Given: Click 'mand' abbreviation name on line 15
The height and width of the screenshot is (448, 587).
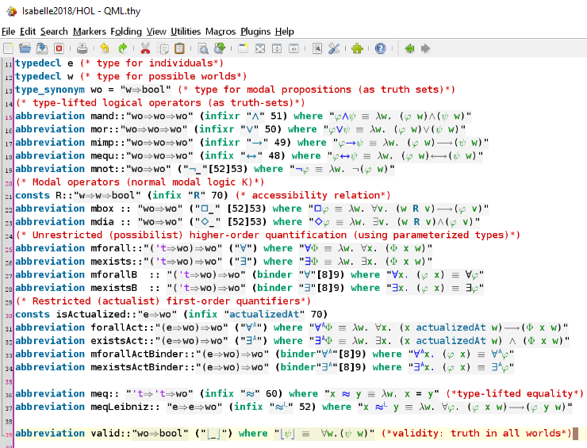Looking at the screenshot, I should tap(102, 116).
